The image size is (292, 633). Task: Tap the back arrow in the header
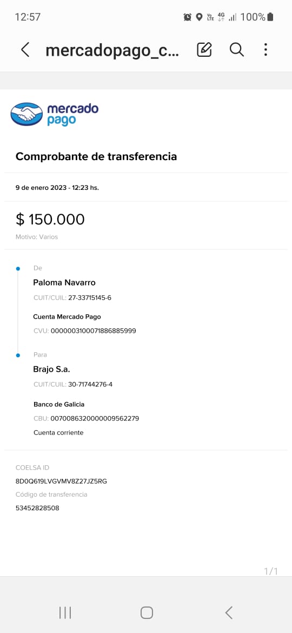(x=25, y=50)
